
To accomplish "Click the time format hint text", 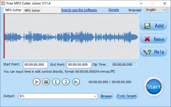I will coord(59,72).
